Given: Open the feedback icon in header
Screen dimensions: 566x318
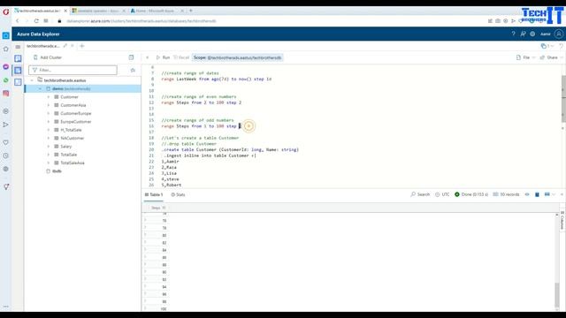Looking at the screenshot, I should pyautogui.click(x=523, y=34).
